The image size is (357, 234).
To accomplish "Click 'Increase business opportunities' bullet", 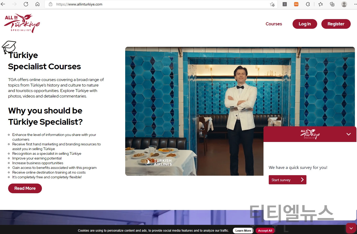I will tap(38, 163).
